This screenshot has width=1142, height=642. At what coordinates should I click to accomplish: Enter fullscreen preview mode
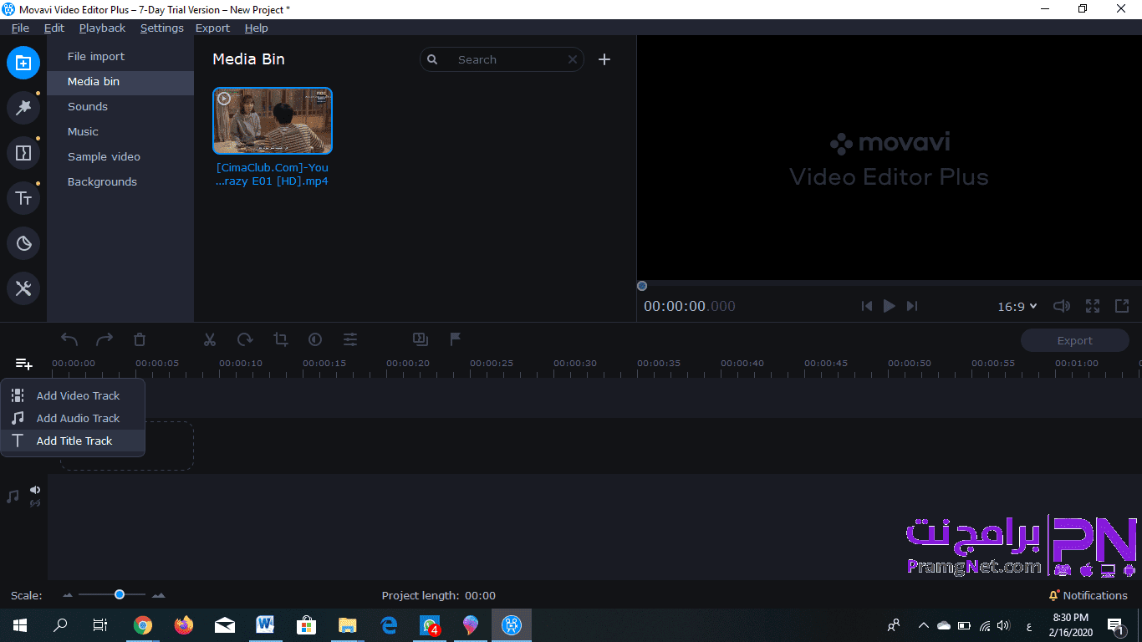pos(1093,306)
